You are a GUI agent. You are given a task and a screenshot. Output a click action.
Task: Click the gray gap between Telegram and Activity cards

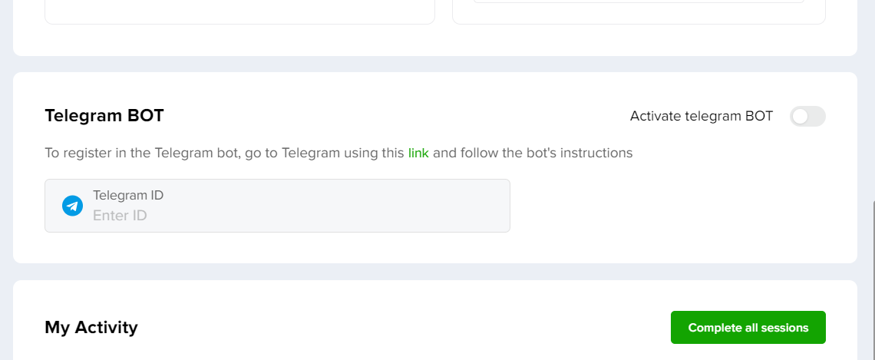(435, 272)
